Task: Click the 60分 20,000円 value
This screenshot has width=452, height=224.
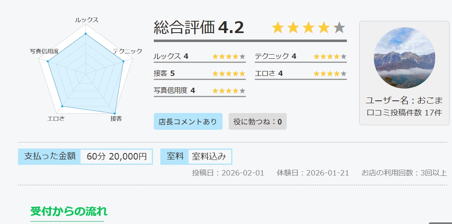Action: pyautogui.click(x=117, y=157)
